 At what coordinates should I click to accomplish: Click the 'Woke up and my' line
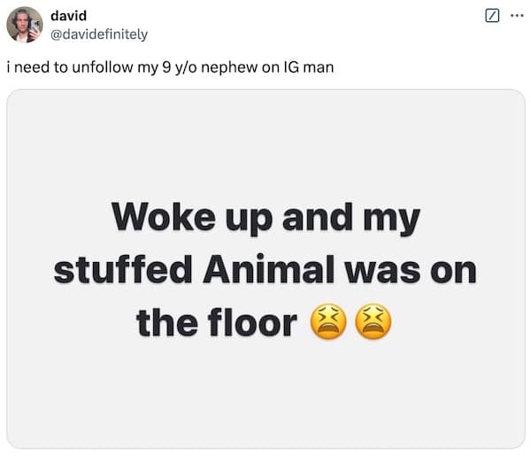coord(265,217)
